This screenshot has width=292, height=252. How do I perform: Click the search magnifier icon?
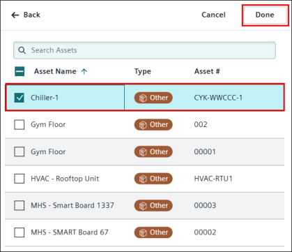pyautogui.click(x=22, y=50)
